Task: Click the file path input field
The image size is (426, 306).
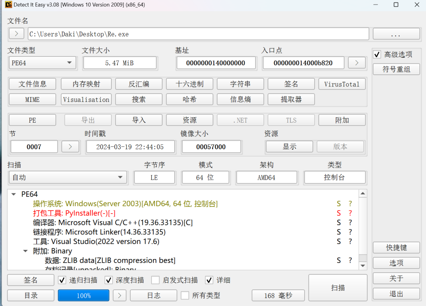Action: tap(198, 34)
